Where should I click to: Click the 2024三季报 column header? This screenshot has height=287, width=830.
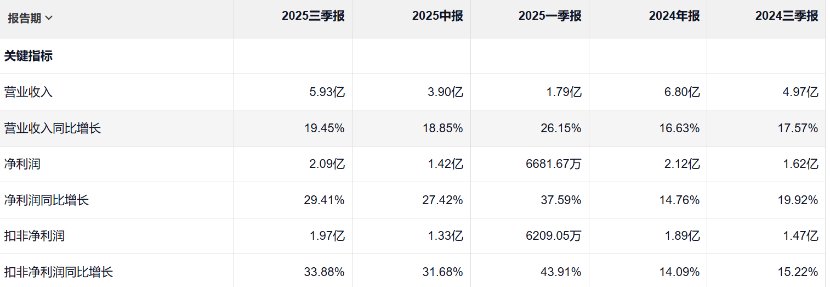pos(787,16)
